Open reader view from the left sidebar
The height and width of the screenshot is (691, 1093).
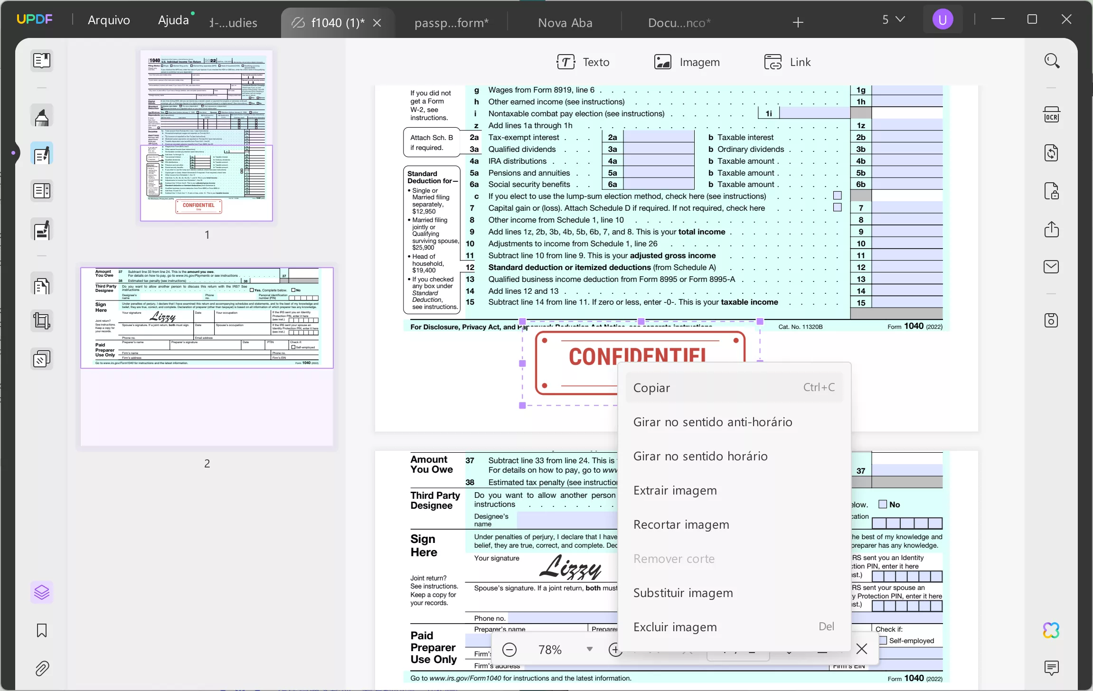click(x=42, y=61)
